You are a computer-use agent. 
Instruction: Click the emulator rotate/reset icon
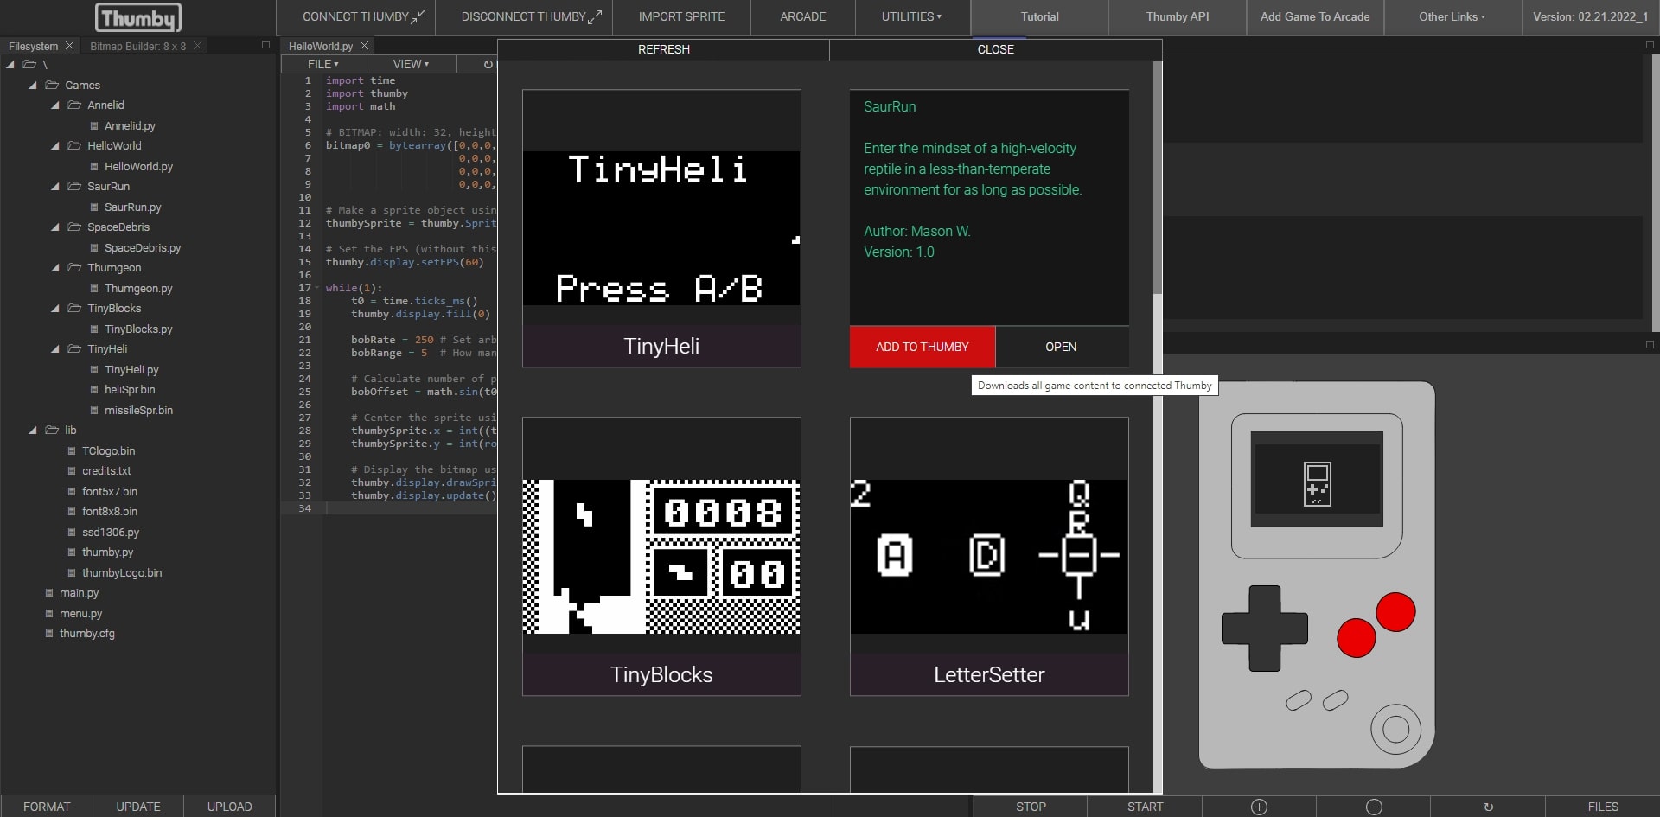(1488, 807)
